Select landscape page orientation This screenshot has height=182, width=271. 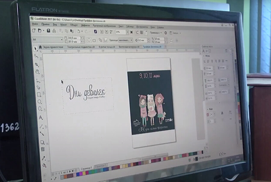94,41
